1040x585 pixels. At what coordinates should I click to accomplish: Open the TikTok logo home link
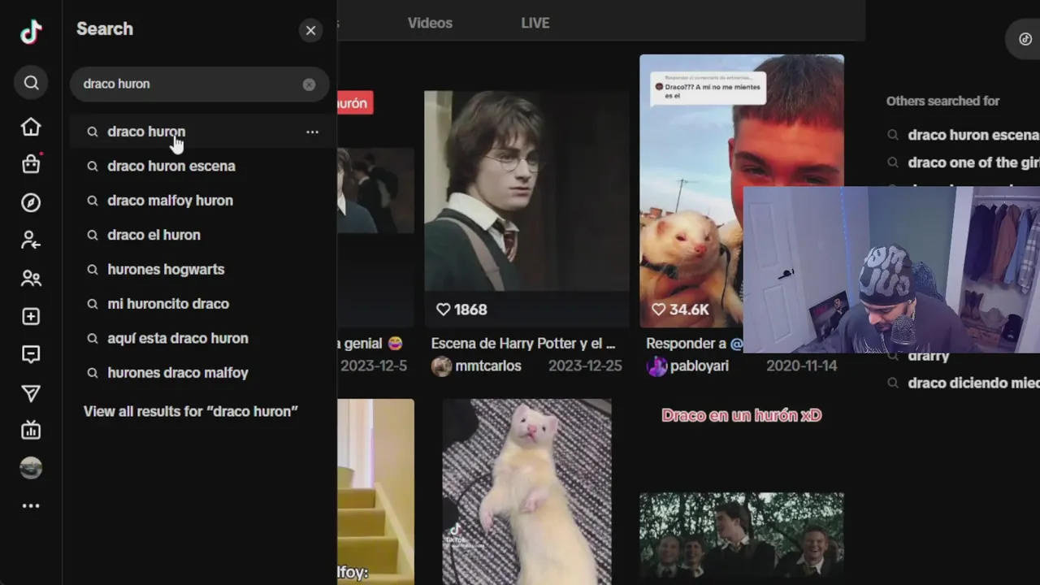click(31, 32)
